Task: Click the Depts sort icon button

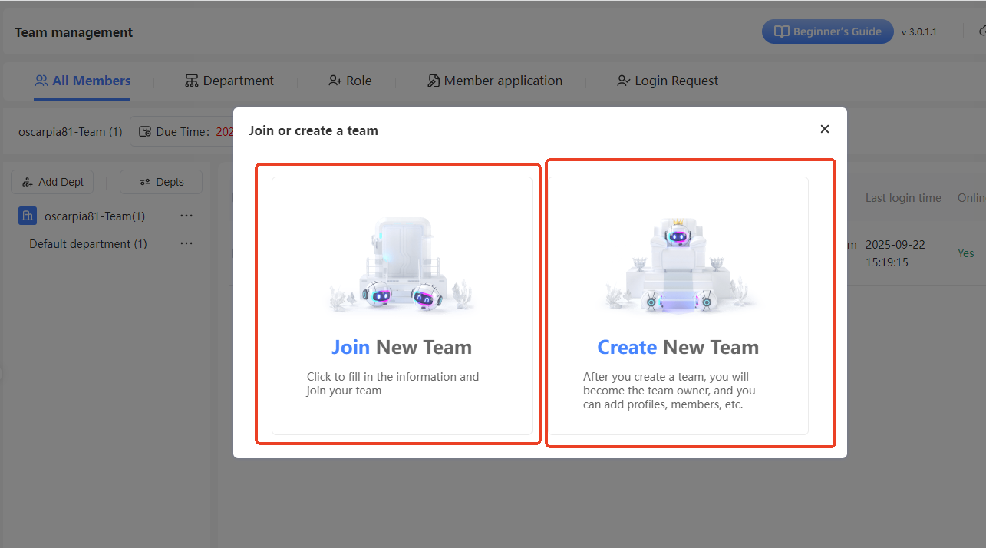Action: pos(144,182)
